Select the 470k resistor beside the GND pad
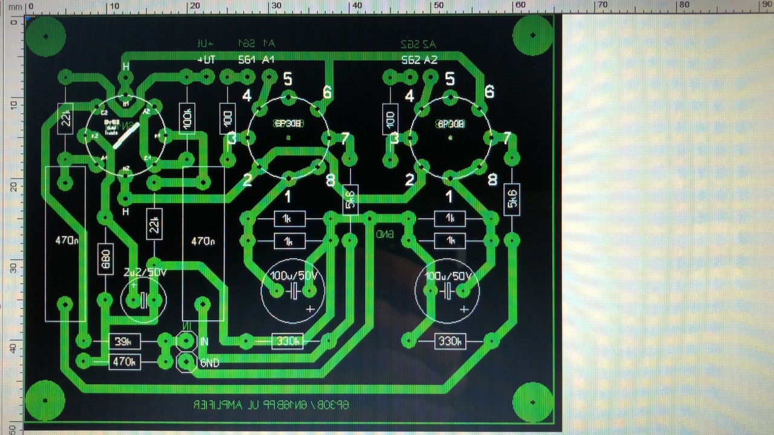 click(x=125, y=362)
